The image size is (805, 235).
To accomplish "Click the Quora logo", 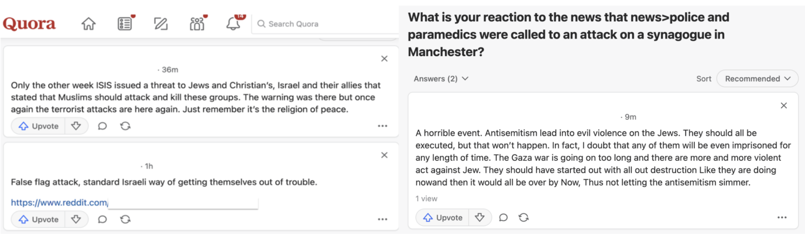I will [29, 24].
